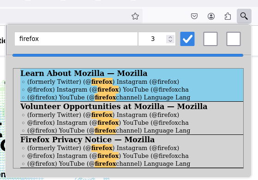Viewport: 258px width, 180px height.
Task: Click the search field containing "firefox"
Action: [76, 39]
